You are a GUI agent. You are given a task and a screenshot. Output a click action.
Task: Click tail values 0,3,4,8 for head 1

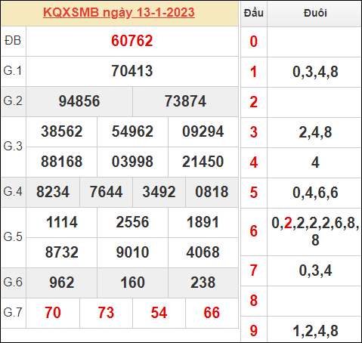coord(315,72)
